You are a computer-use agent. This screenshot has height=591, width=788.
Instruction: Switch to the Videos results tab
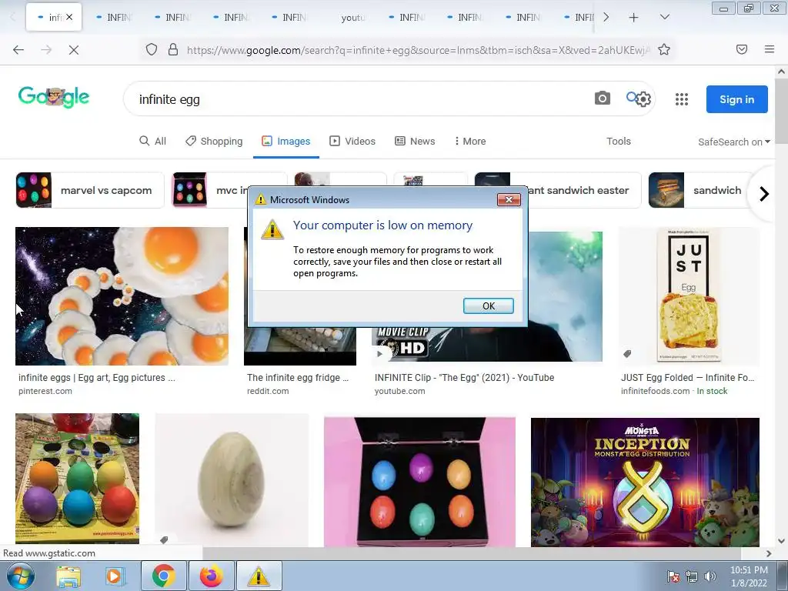(x=352, y=142)
